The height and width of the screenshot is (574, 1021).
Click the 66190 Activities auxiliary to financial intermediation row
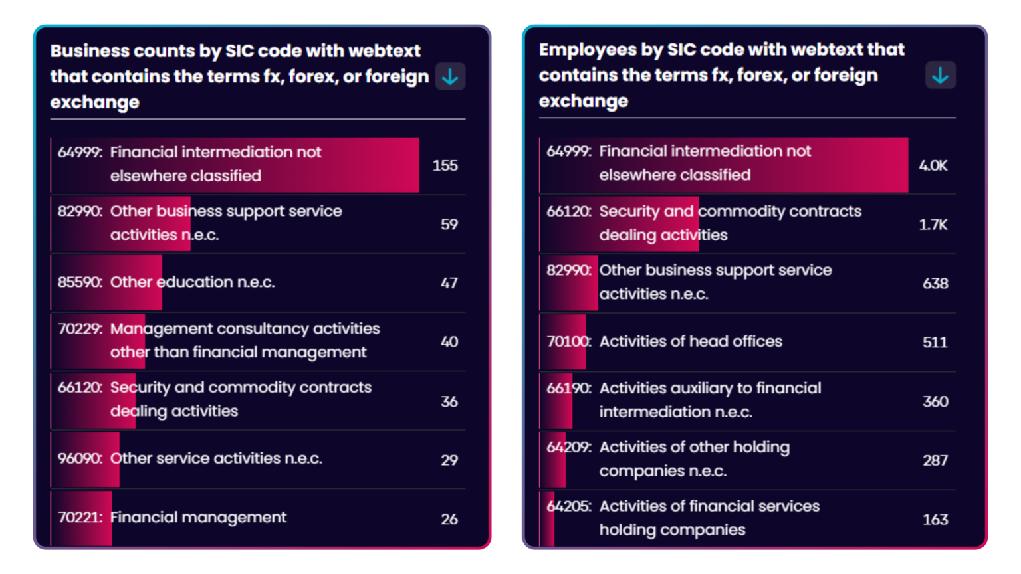click(x=747, y=401)
